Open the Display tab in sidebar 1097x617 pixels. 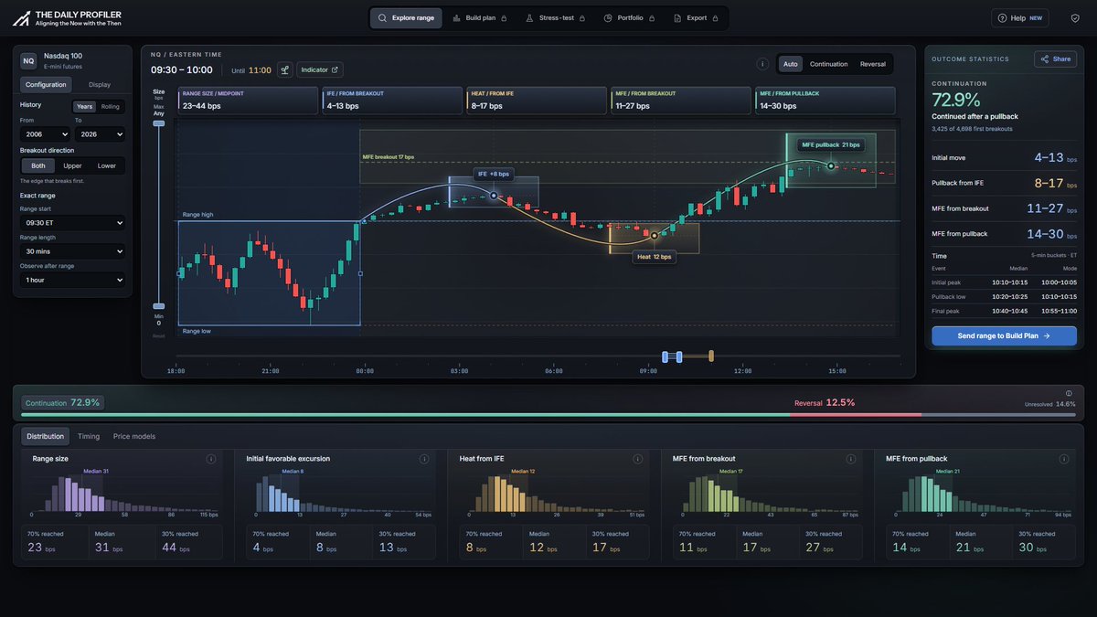click(x=99, y=84)
